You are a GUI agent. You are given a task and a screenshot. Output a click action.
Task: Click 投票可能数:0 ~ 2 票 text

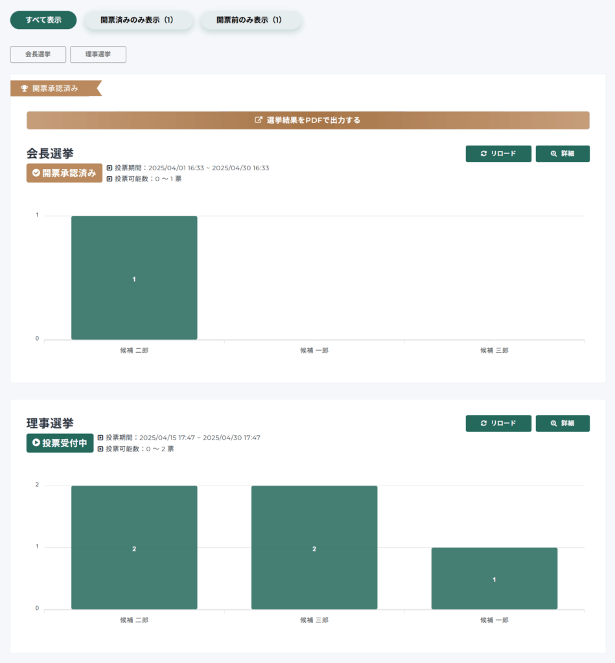(x=140, y=449)
